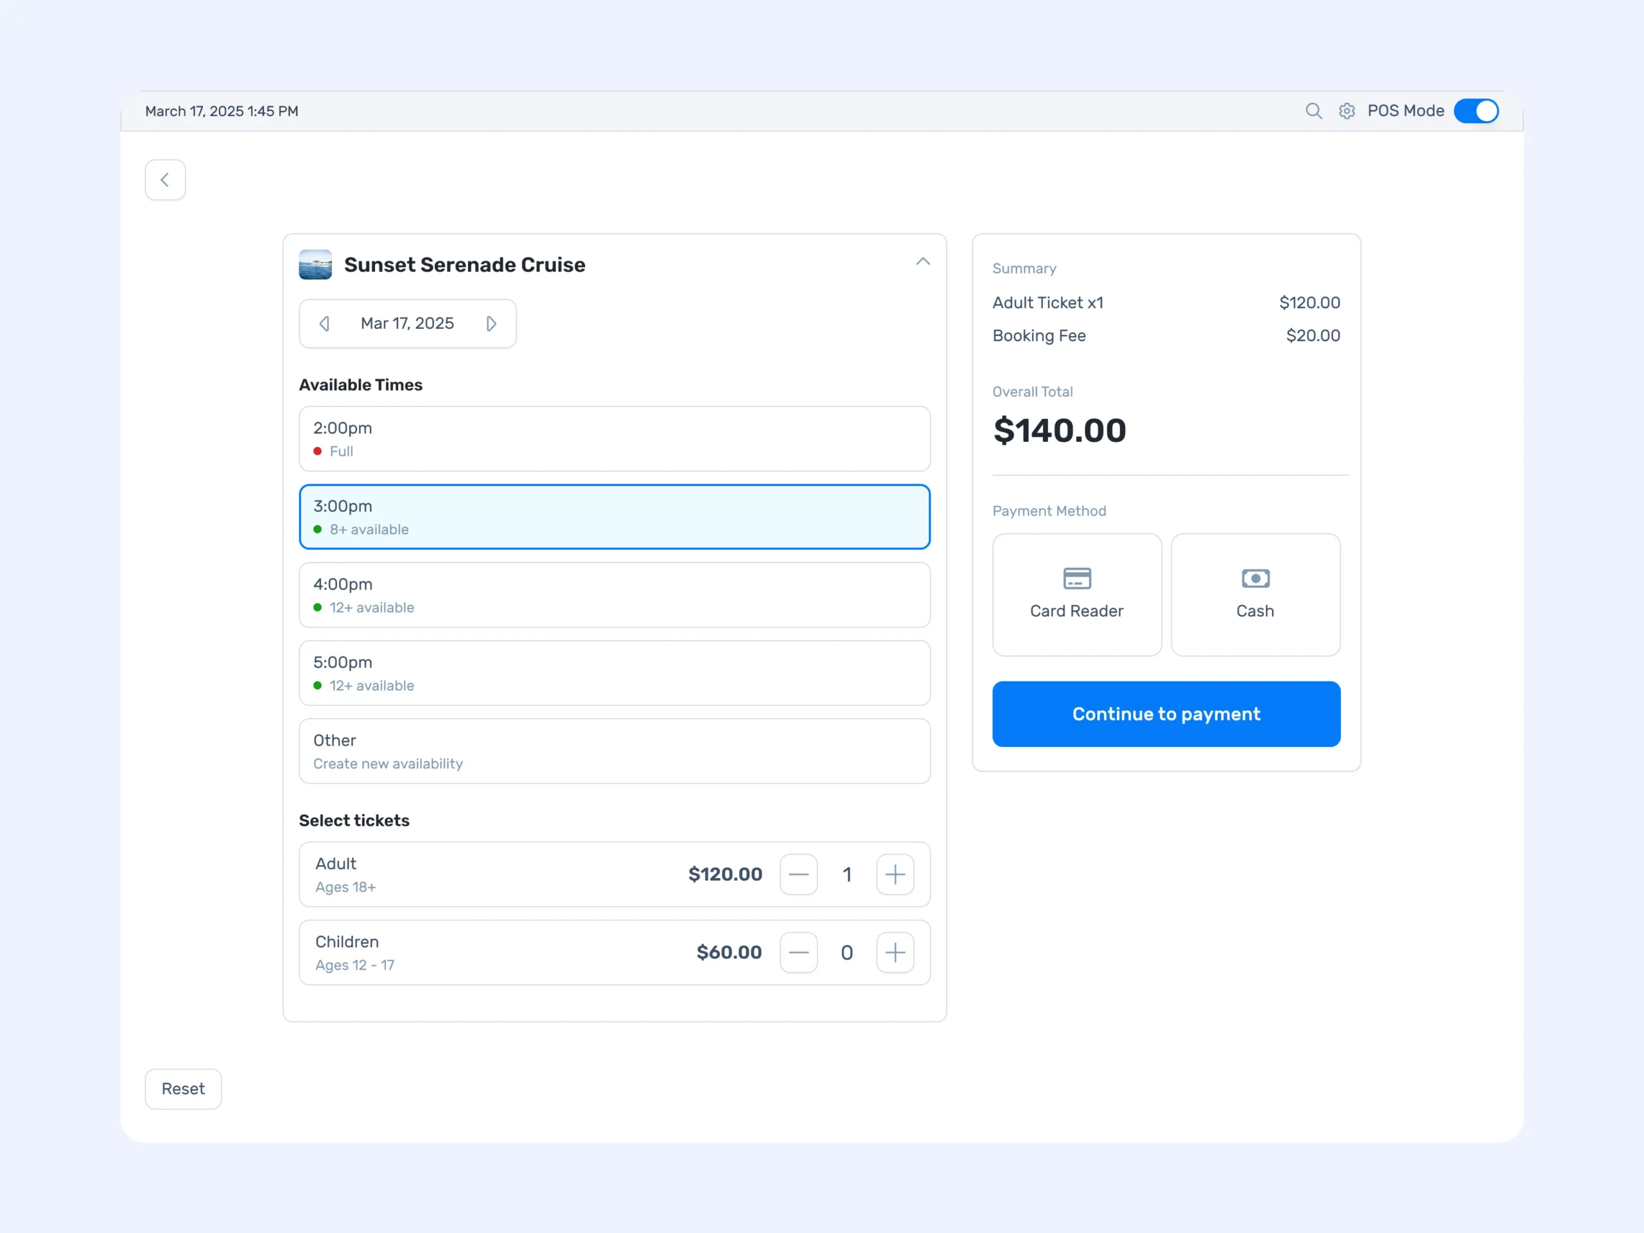Screen dimensions: 1644x1233
Task: Click the $120.00 Adult ticket price
Action: (x=724, y=874)
